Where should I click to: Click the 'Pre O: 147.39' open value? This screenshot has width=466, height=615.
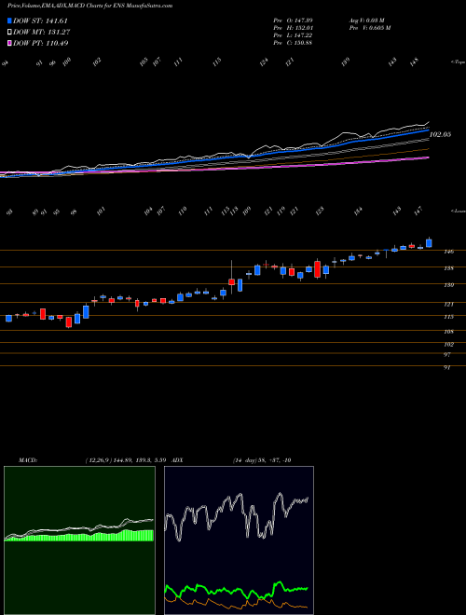point(293,20)
